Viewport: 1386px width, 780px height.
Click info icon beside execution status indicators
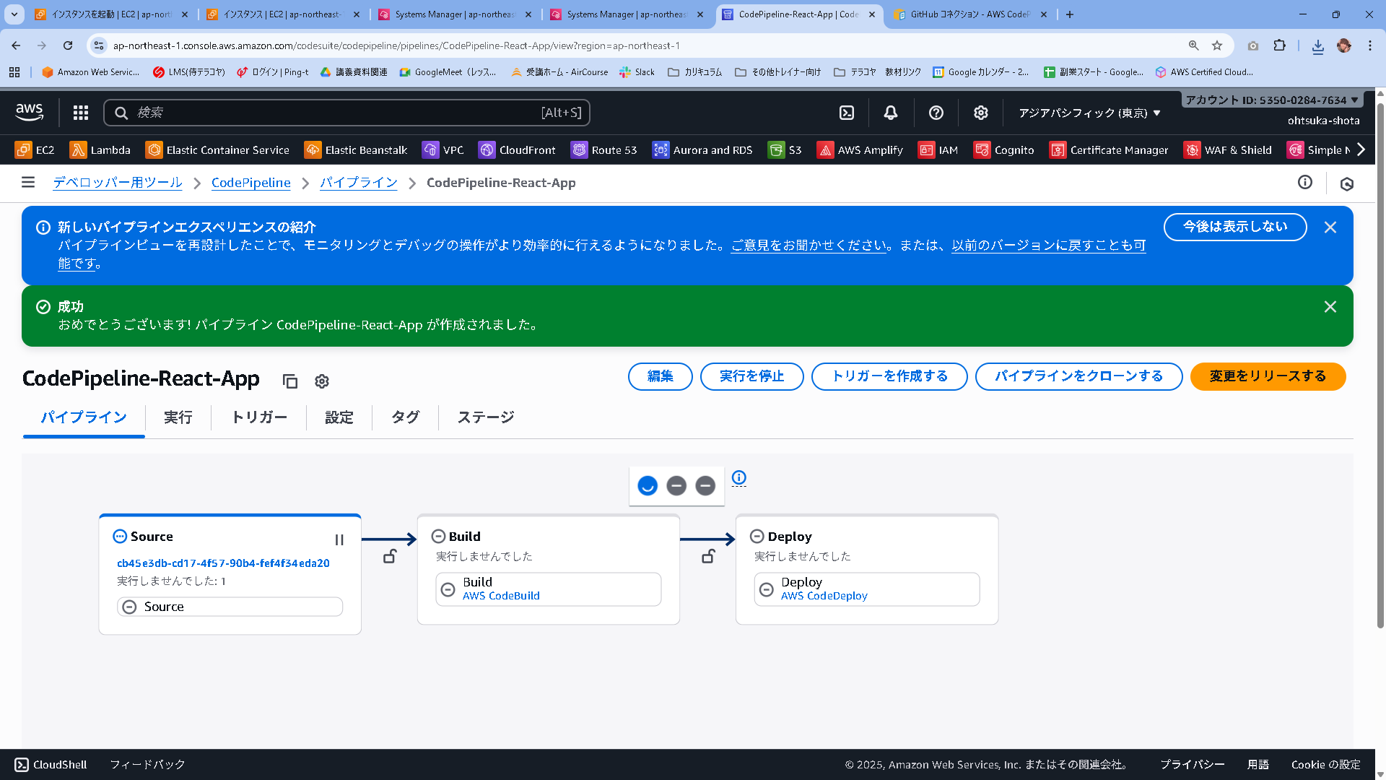738,477
